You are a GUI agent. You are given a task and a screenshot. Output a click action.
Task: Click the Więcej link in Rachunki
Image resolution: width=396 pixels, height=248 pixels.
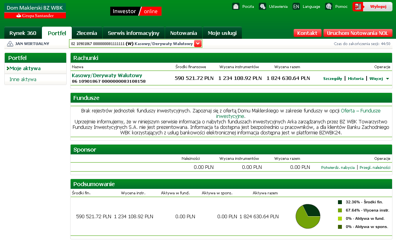tap(376, 78)
